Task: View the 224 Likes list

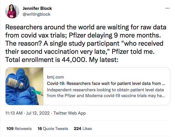Action: tap(83, 129)
